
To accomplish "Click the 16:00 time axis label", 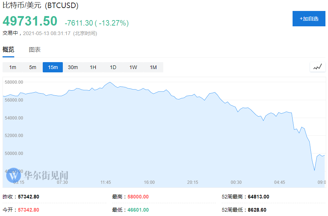I will coord(149,182).
